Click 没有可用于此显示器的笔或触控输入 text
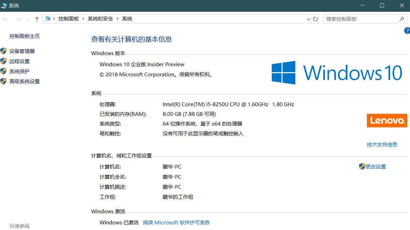The height and width of the screenshot is (230, 410). 203,133
